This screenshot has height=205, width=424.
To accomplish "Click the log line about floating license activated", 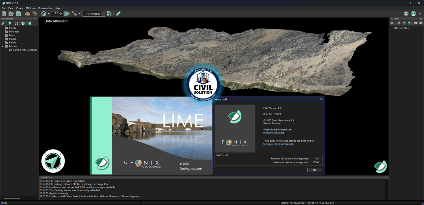I will point(70,190).
